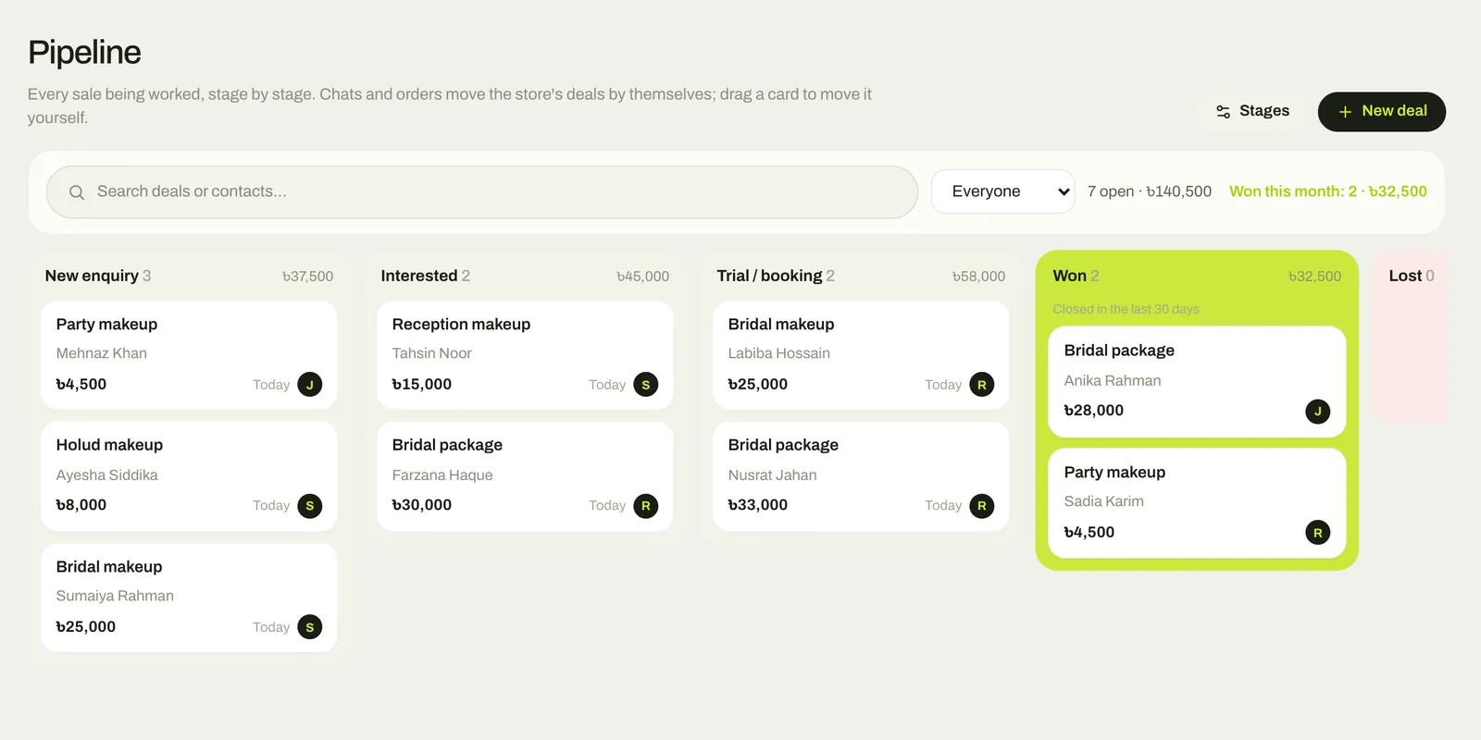Screen dimensions: 1481x740
Task: Open Farzana Haque's Bridal package deal title
Action: (447, 445)
